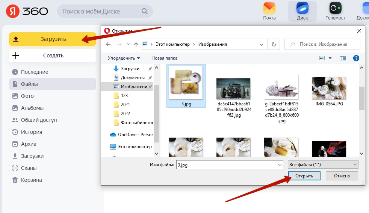Go up one folder level arrow
The height and width of the screenshot is (213, 369).
click(136, 44)
